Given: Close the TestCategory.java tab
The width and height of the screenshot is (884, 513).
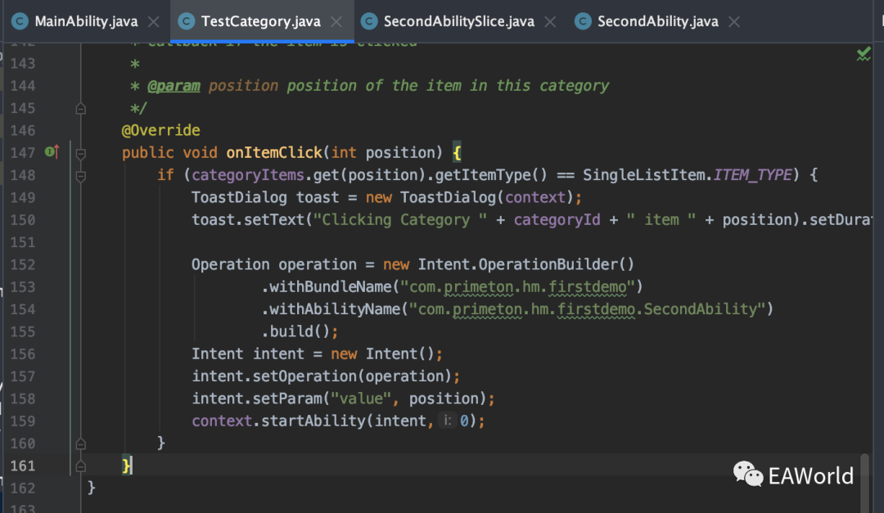Looking at the screenshot, I should (336, 22).
